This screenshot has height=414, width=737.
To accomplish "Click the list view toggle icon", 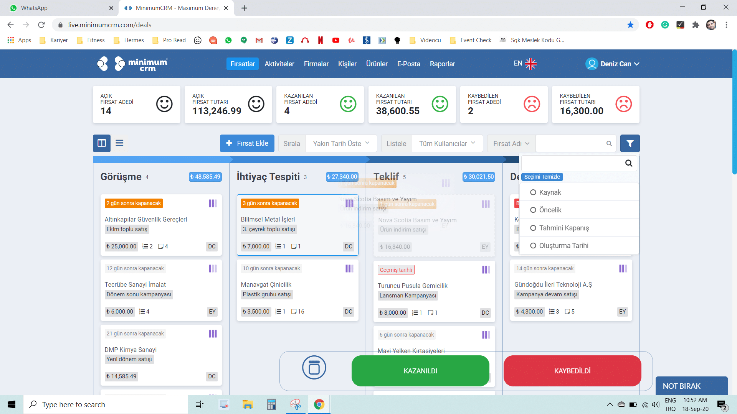I will [x=119, y=143].
